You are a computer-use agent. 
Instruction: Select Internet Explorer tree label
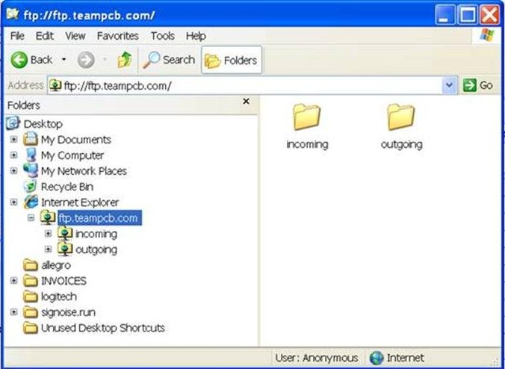point(80,202)
